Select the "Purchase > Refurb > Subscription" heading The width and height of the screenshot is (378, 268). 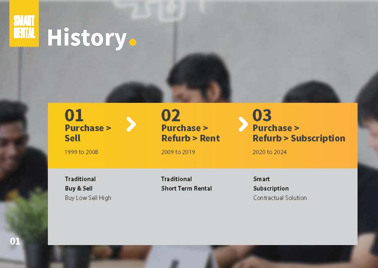pyautogui.click(x=299, y=133)
